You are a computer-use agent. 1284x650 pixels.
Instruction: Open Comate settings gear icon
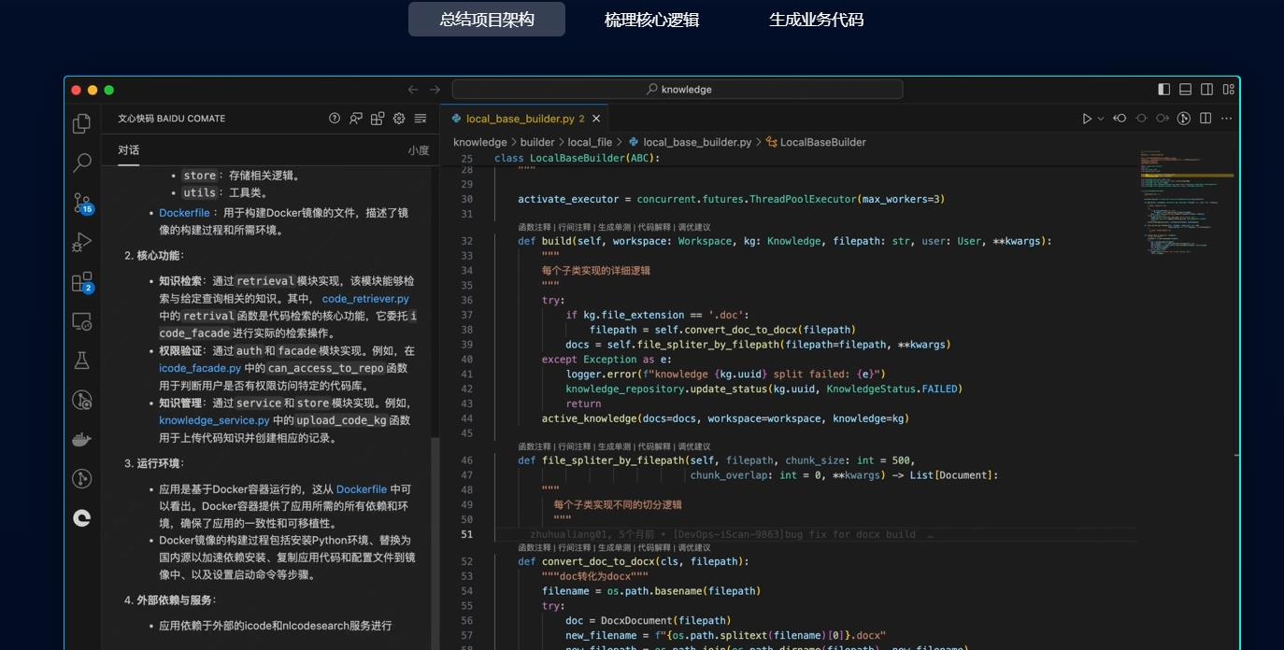point(399,119)
